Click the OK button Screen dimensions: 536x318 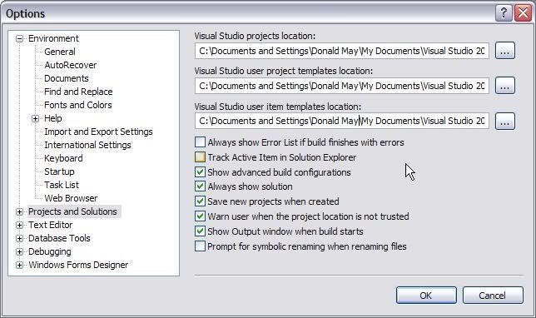(x=426, y=295)
